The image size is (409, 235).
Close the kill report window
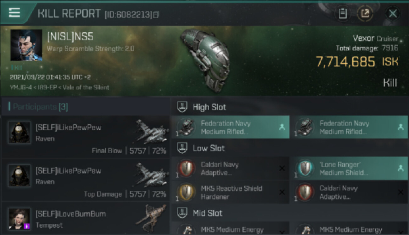coord(393,13)
